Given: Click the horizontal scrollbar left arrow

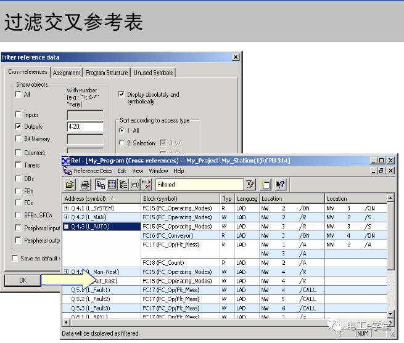Looking at the screenshot, I should [x=66, y=322].
